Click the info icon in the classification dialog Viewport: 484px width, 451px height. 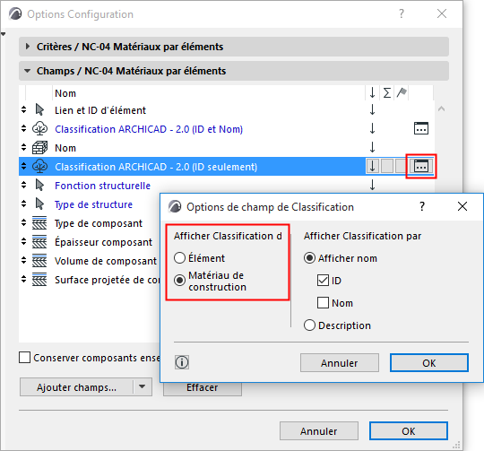click(x=182, y=362)
